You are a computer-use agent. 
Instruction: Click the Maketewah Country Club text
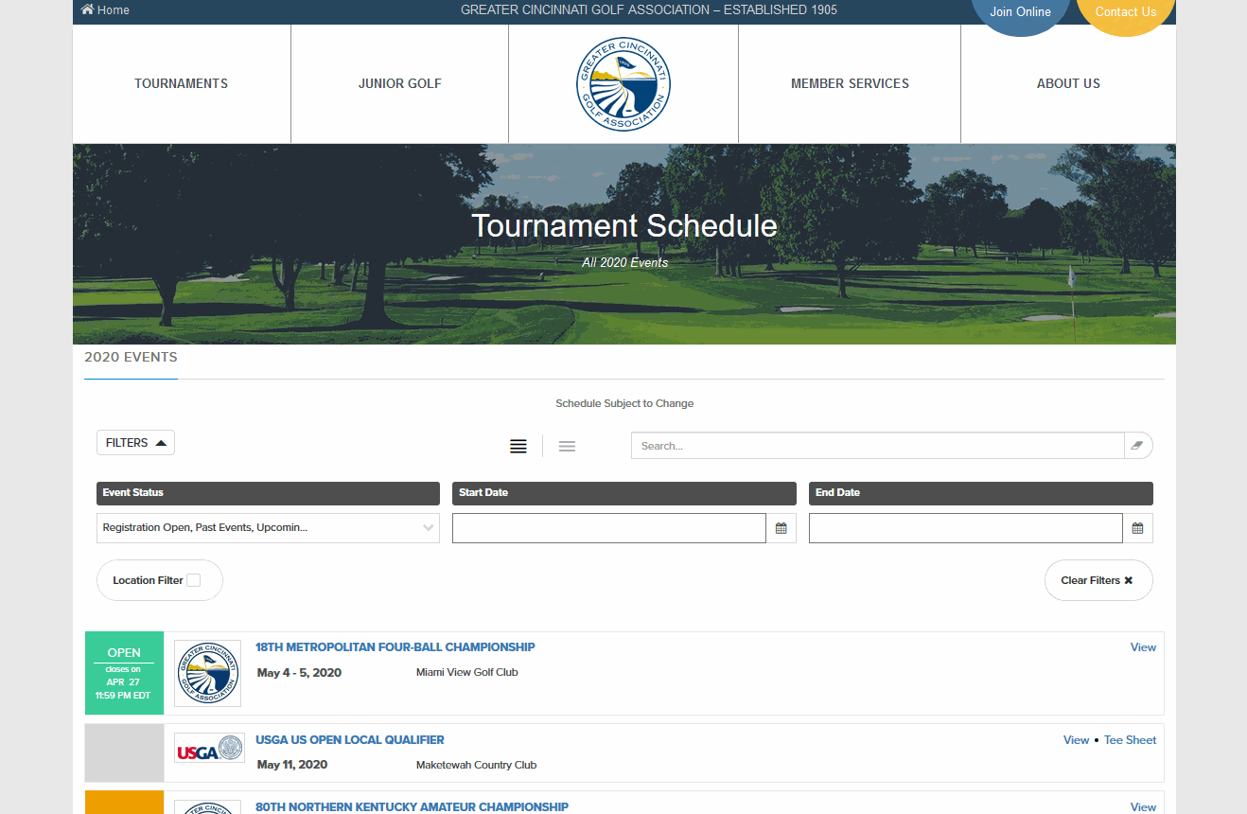[x=476, y=765]
